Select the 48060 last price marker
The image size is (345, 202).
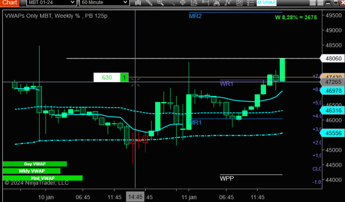[x=333, y=59]
